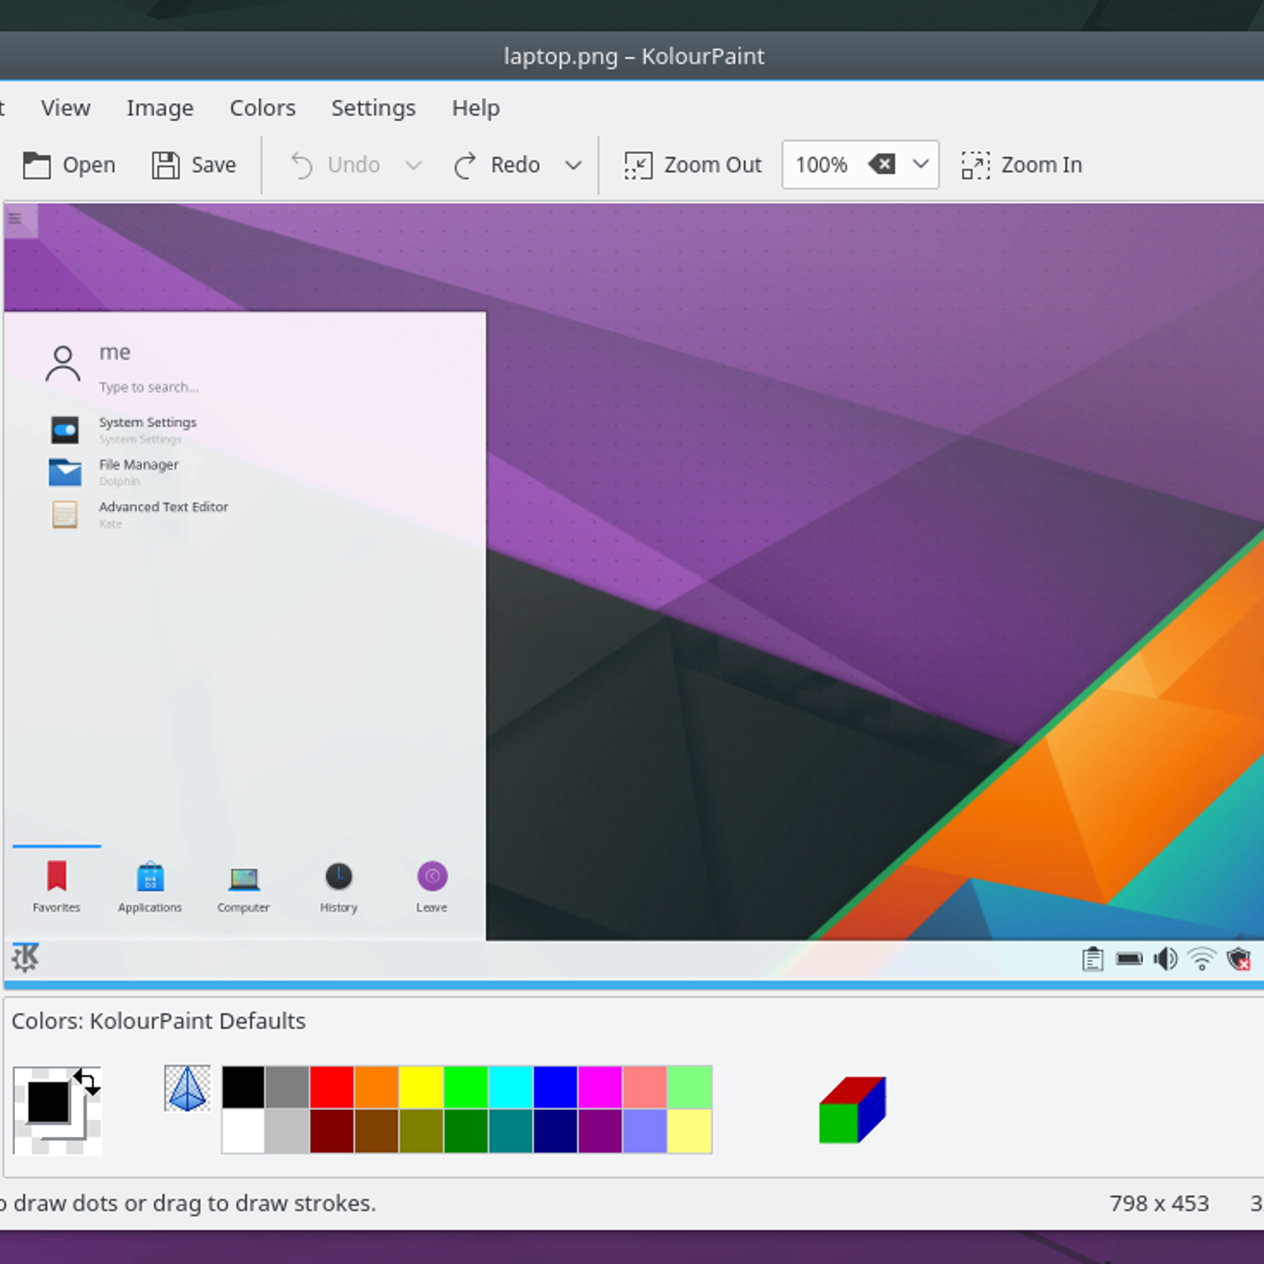Open the zoom percentage dropdown
Image resolution: width=1264 pixels, height=1264 pixels.
(920, 164)
